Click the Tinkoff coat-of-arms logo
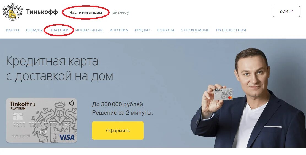 (x=13, y=12)
